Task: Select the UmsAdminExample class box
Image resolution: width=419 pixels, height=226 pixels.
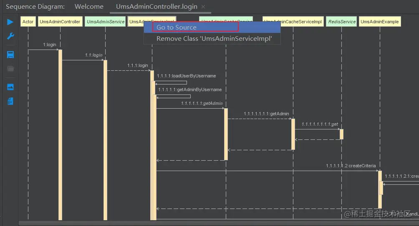Action: click(x=379, y=22)
